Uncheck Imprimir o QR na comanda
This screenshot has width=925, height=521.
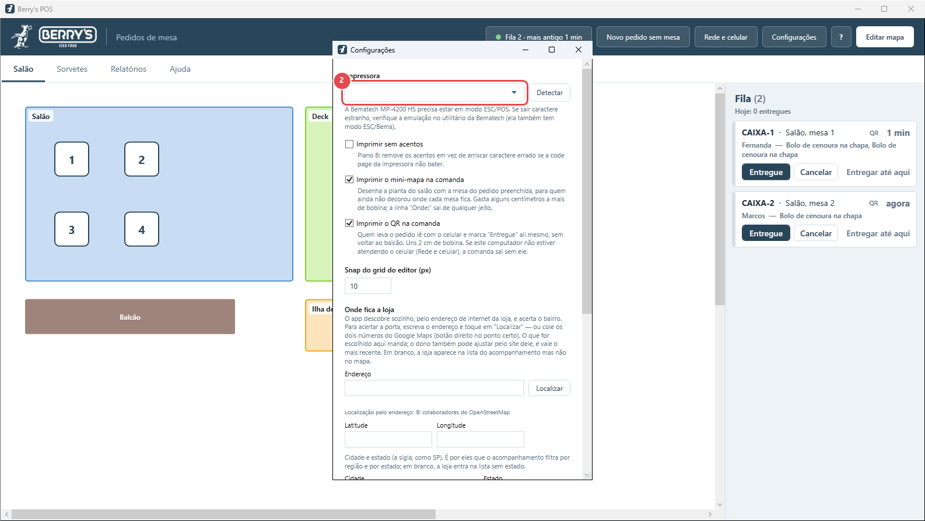click(349, 223)
